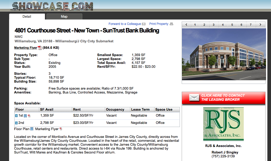Screen dimensions: 271x161
Task: Open the Marketing Flyer link
Action: click(25, 48)
